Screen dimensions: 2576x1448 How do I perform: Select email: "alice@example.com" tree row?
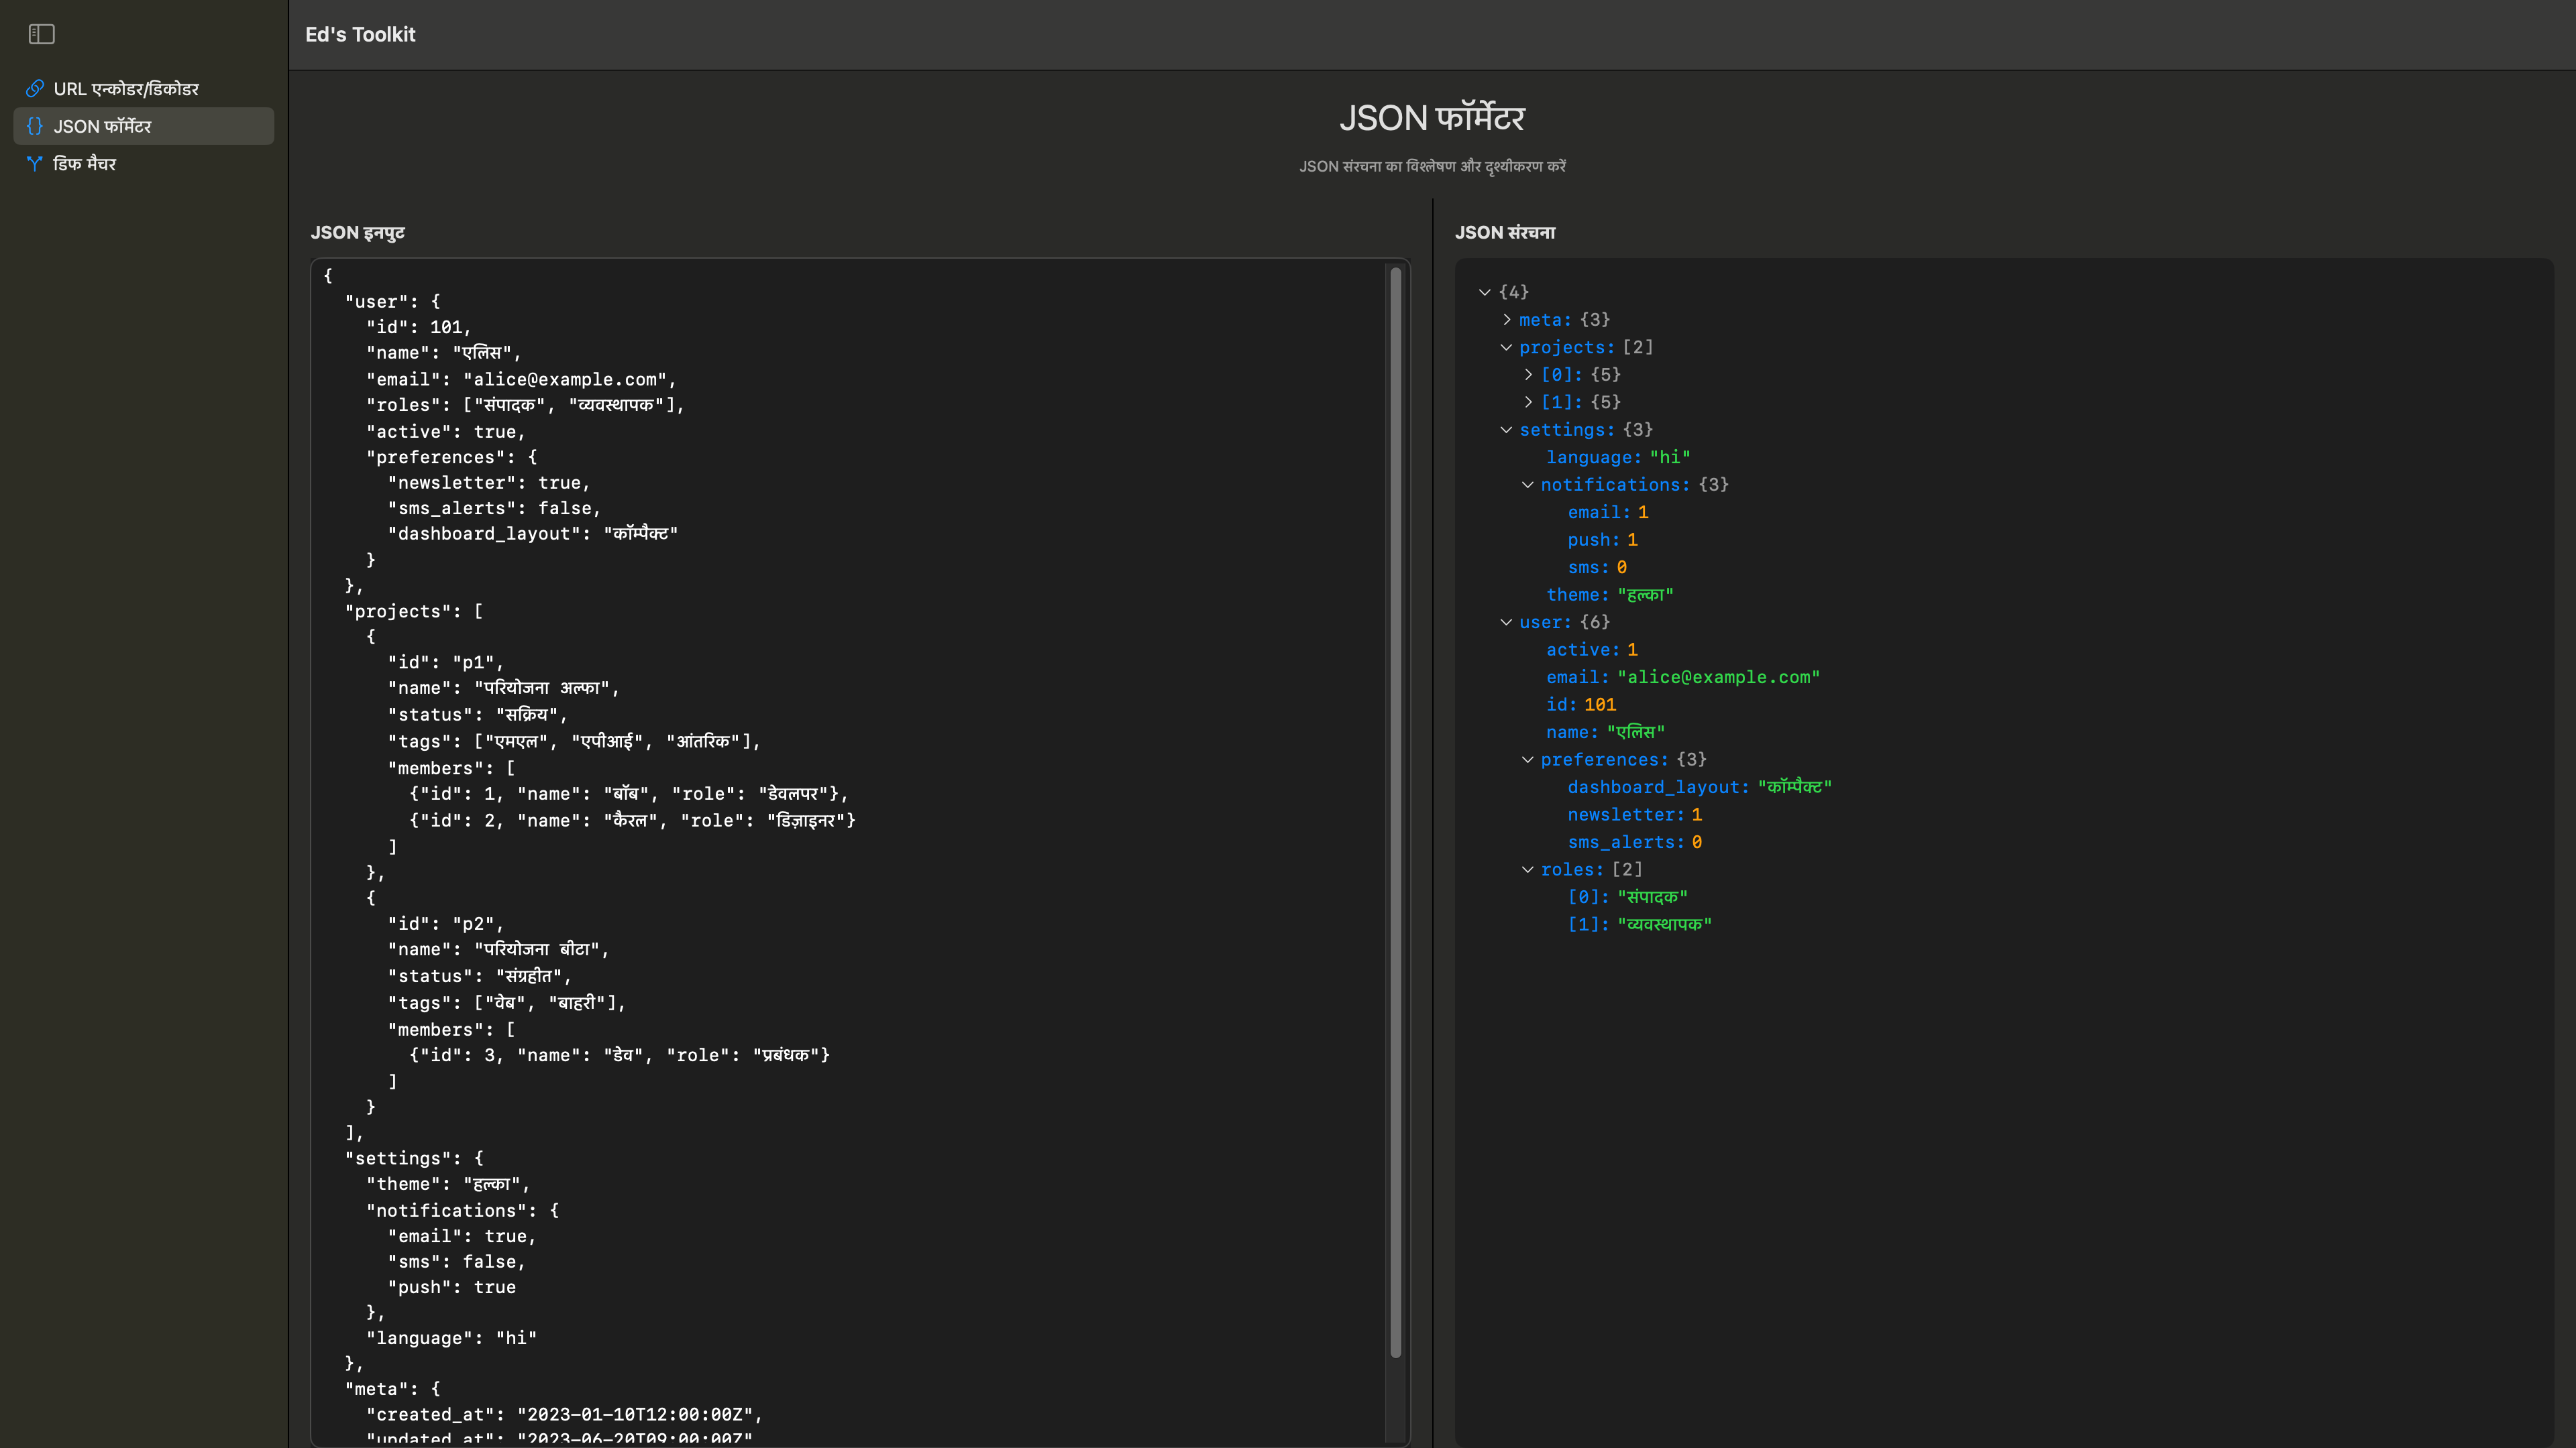pyautogui.click(x=1683, y=676)
